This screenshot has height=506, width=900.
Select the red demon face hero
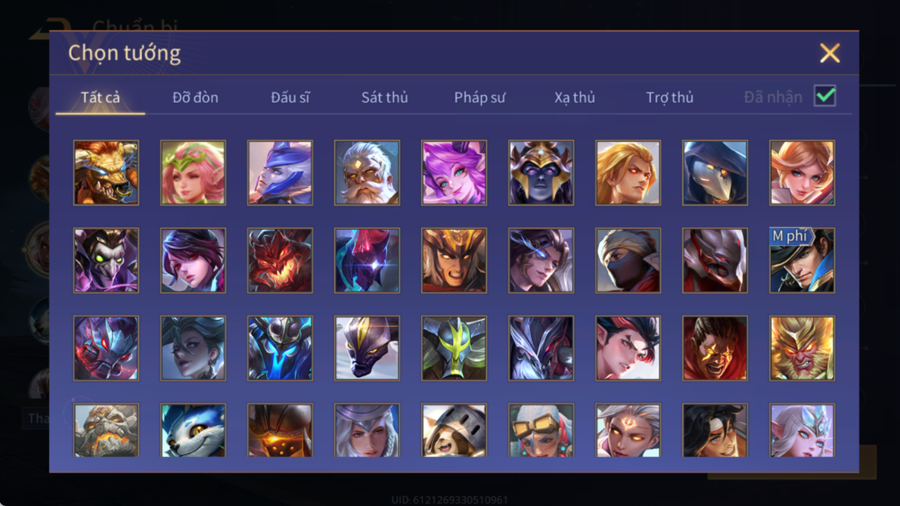(280, 260)
